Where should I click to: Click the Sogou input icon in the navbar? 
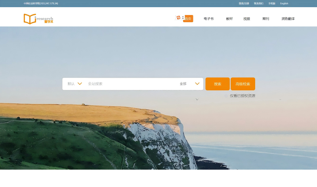click(178, 18)
